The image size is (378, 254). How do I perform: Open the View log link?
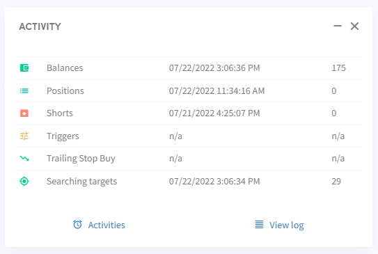click(x=287, y=225)
